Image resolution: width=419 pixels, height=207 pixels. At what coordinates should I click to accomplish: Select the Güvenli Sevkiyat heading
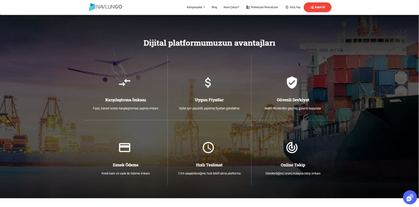[x=293, y=100]
